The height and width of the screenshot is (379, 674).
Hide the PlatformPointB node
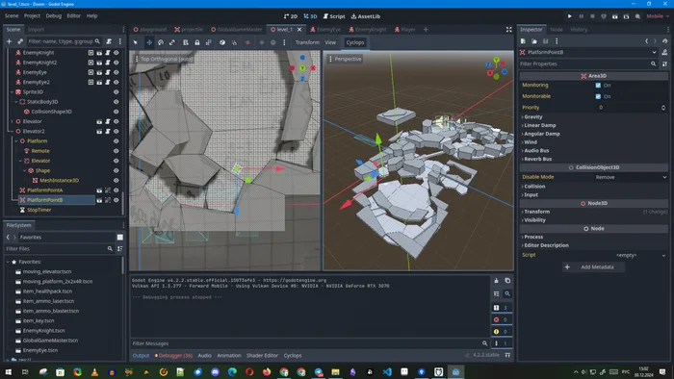[x=117, y=200]
